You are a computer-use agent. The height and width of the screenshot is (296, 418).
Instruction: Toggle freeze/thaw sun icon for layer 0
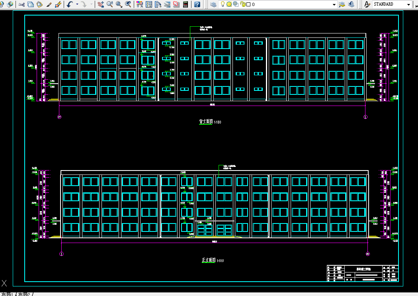[x=229, y=4]
